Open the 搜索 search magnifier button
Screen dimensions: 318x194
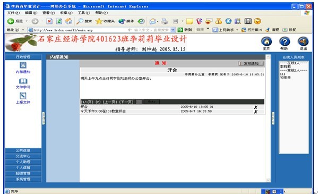pos(84,21)
